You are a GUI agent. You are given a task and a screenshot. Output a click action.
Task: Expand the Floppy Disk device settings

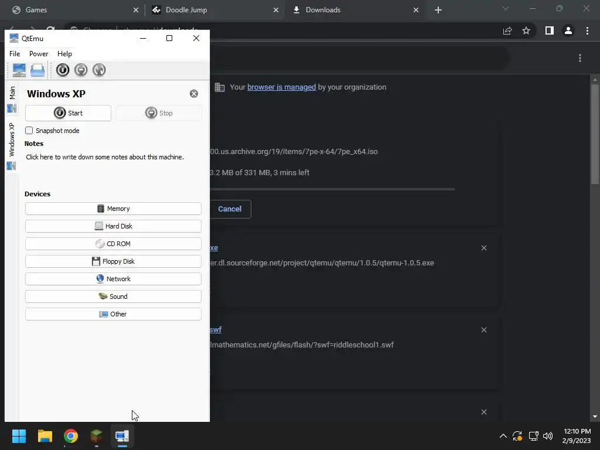click(x=113, y=261)
